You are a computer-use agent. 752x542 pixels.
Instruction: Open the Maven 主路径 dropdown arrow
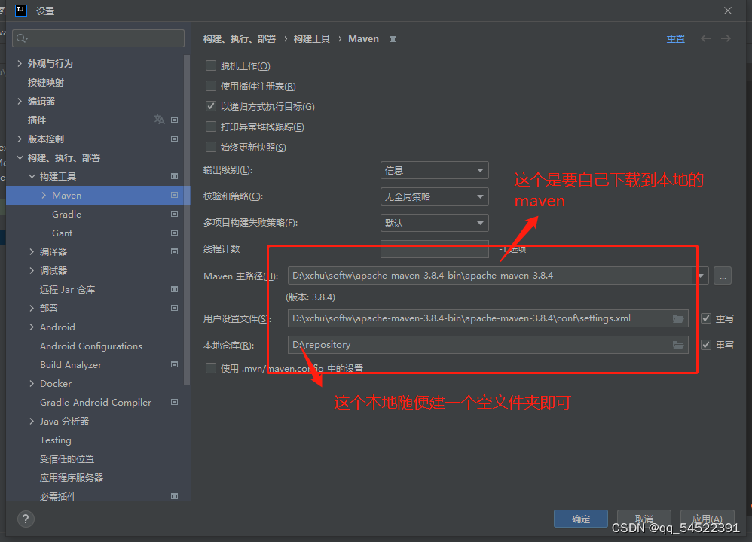click(x=700, y=276)
